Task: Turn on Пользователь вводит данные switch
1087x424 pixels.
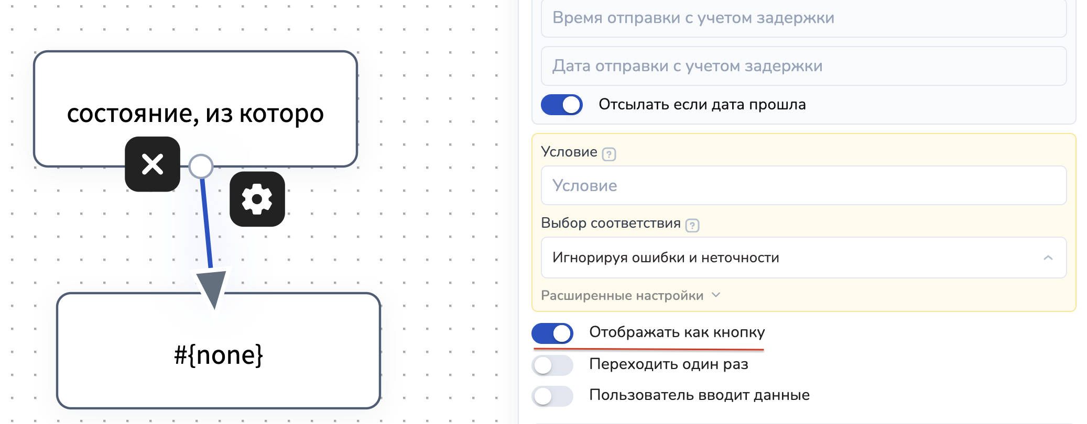Action: [x=552, y=396]
